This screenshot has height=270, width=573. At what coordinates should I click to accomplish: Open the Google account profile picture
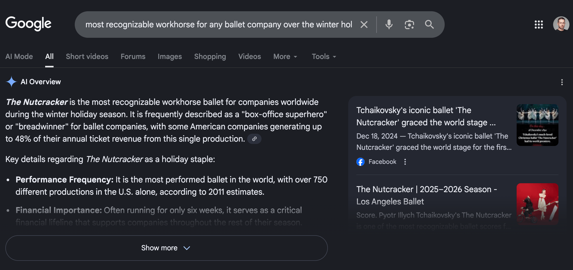[x=561, y=24]
